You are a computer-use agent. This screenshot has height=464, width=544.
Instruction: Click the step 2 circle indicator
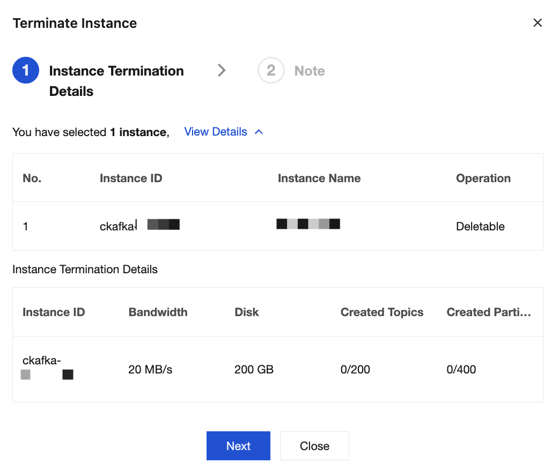coord(271,71)
